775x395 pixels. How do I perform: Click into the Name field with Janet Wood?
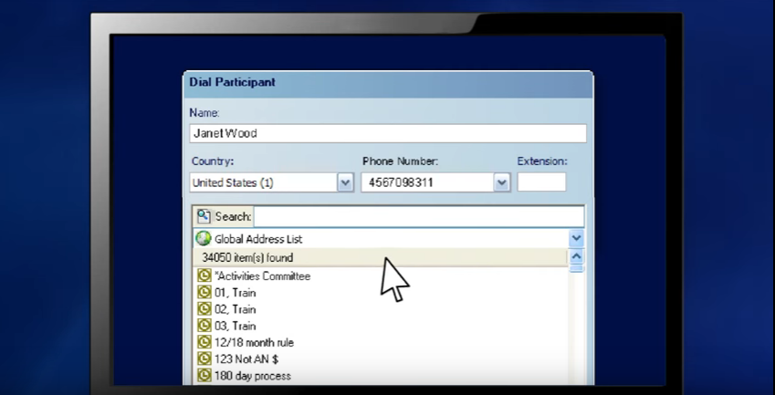tap(387, 133)
